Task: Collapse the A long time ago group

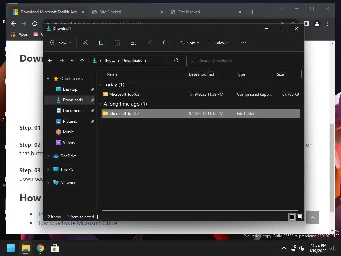Action: click(100, 104)
